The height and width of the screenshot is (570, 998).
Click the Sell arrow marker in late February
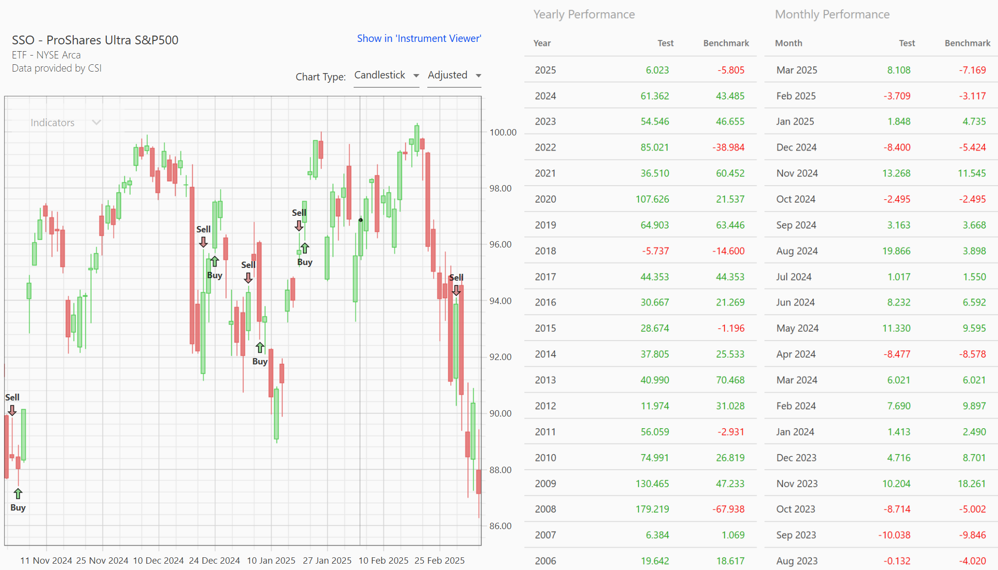(456, 290)
